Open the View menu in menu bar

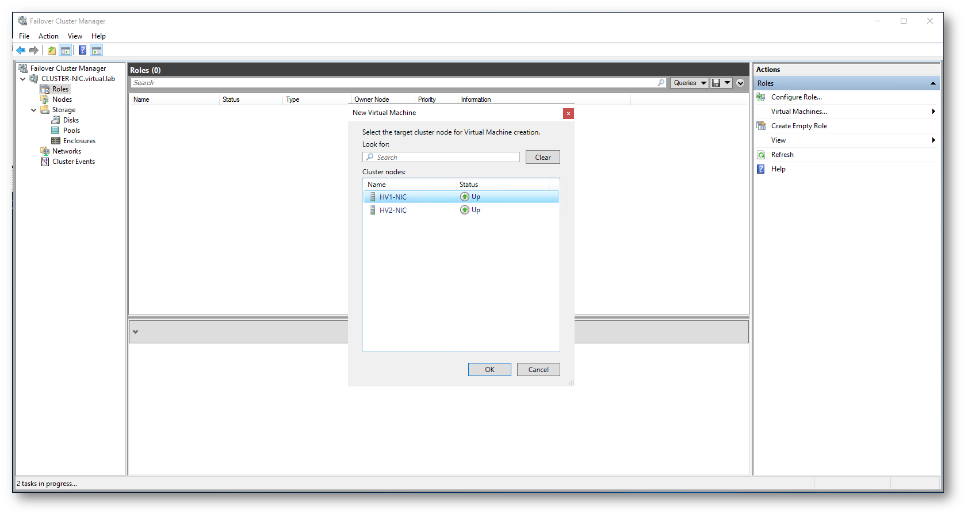tap(75, 36)
